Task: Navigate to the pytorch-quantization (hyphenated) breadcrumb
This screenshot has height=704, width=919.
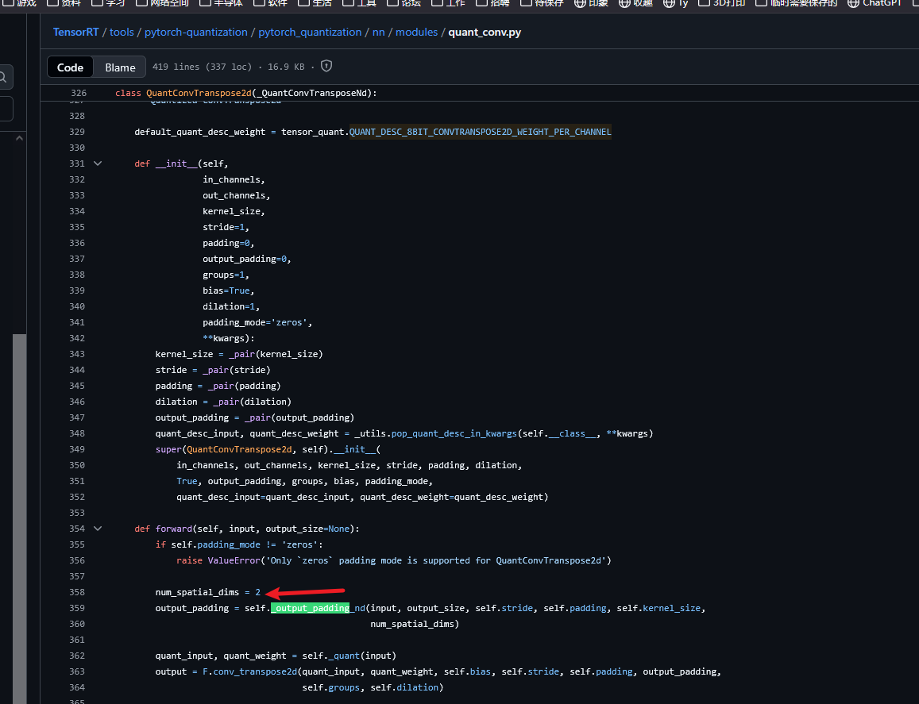Action: [196, 33]
